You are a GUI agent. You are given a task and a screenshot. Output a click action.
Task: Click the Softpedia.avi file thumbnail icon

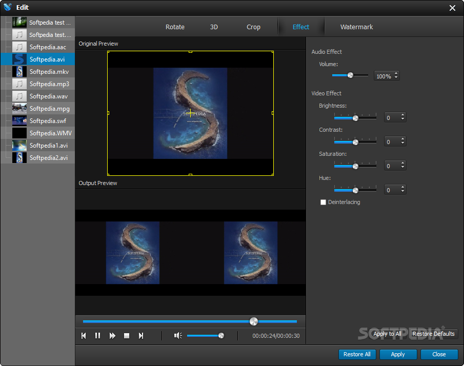pyautogui.click(x=19, y=59)
